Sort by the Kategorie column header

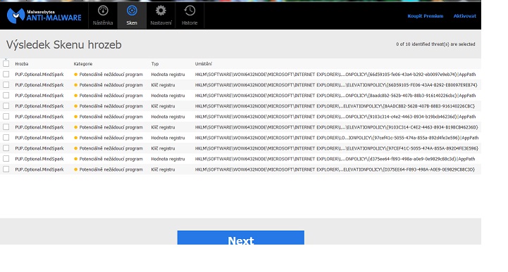tap(83, 64)
